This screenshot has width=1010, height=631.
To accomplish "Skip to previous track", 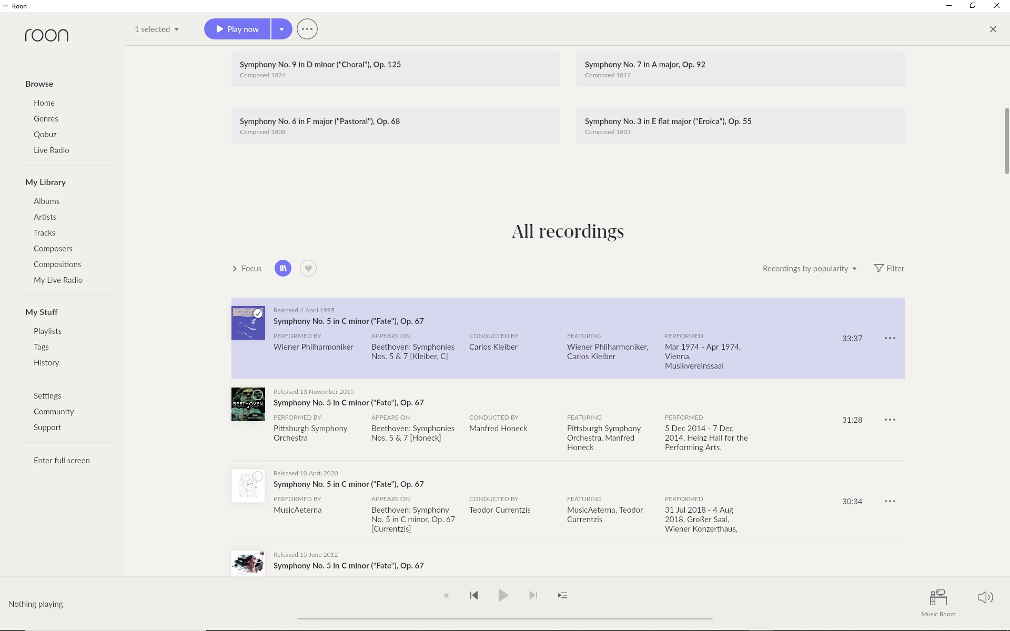I will (x=474, y=595).
